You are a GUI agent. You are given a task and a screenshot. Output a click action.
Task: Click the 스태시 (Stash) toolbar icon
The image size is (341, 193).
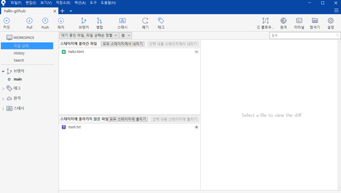point(122,21)
